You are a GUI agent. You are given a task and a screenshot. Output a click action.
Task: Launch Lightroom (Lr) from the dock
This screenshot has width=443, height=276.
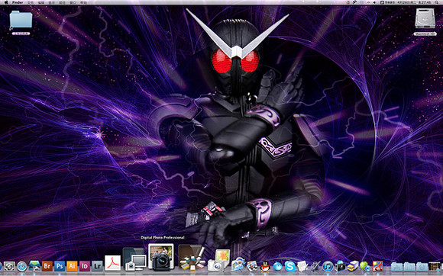(x=97, y=266)
